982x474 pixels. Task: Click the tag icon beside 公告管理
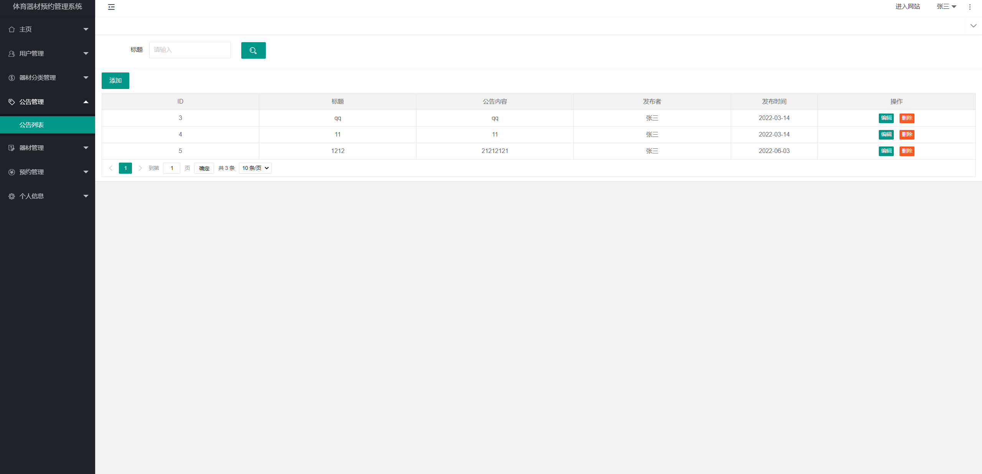point(12,102)
